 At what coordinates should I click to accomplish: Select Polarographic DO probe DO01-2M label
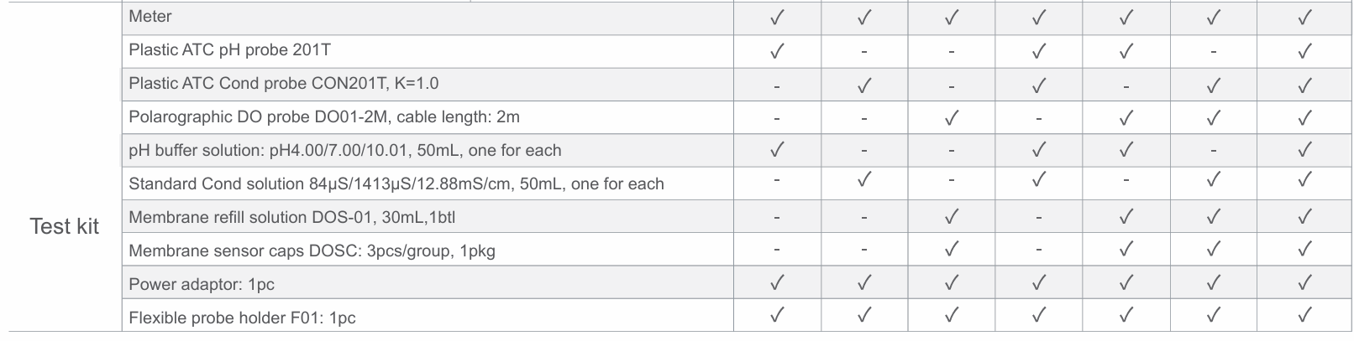[323, 117]
